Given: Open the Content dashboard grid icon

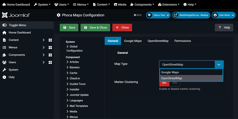Looking at the screenshot, I should (50, 40).
